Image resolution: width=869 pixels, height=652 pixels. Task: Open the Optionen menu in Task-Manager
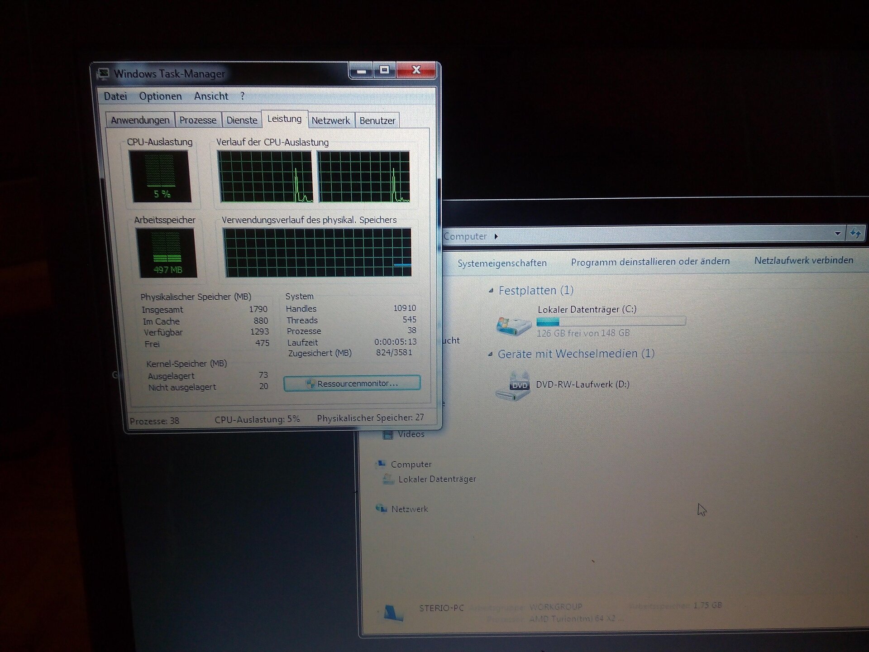click(x=160, y=96)
